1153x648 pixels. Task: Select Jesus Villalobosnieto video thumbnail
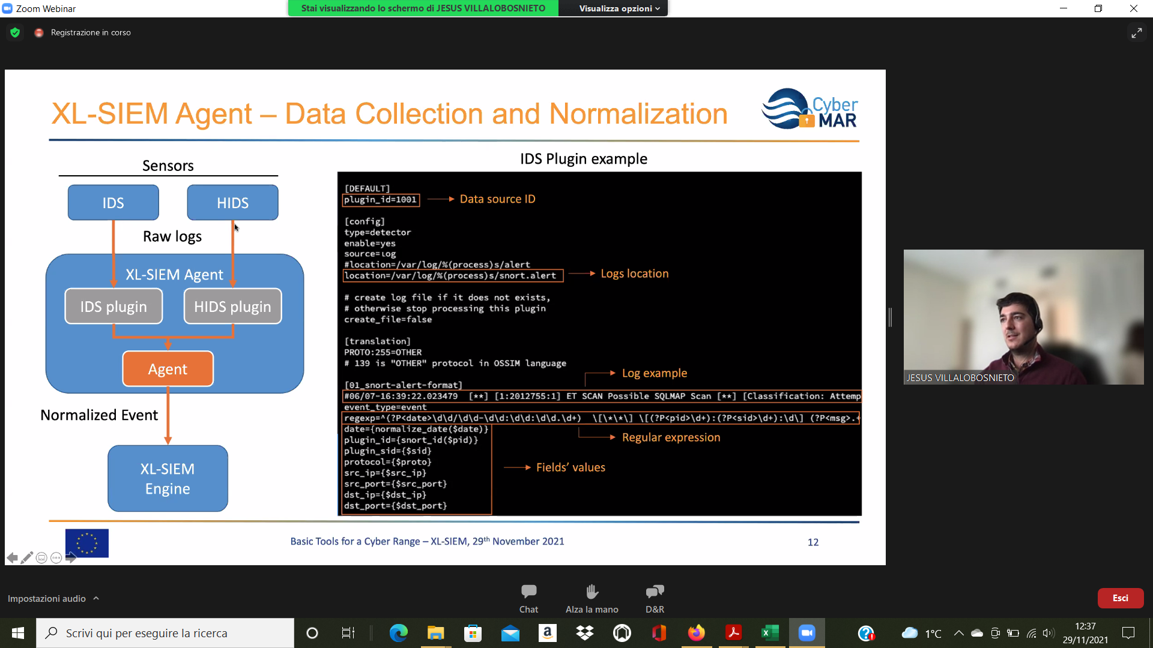click(1023, 317)
